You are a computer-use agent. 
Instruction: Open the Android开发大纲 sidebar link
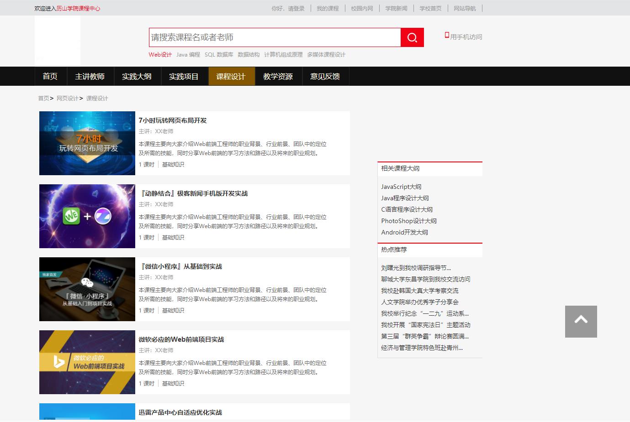404,232
